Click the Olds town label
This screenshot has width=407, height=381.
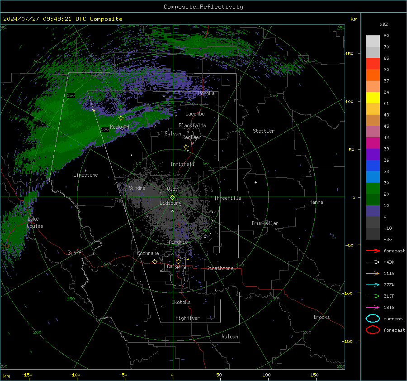[172, 189]
